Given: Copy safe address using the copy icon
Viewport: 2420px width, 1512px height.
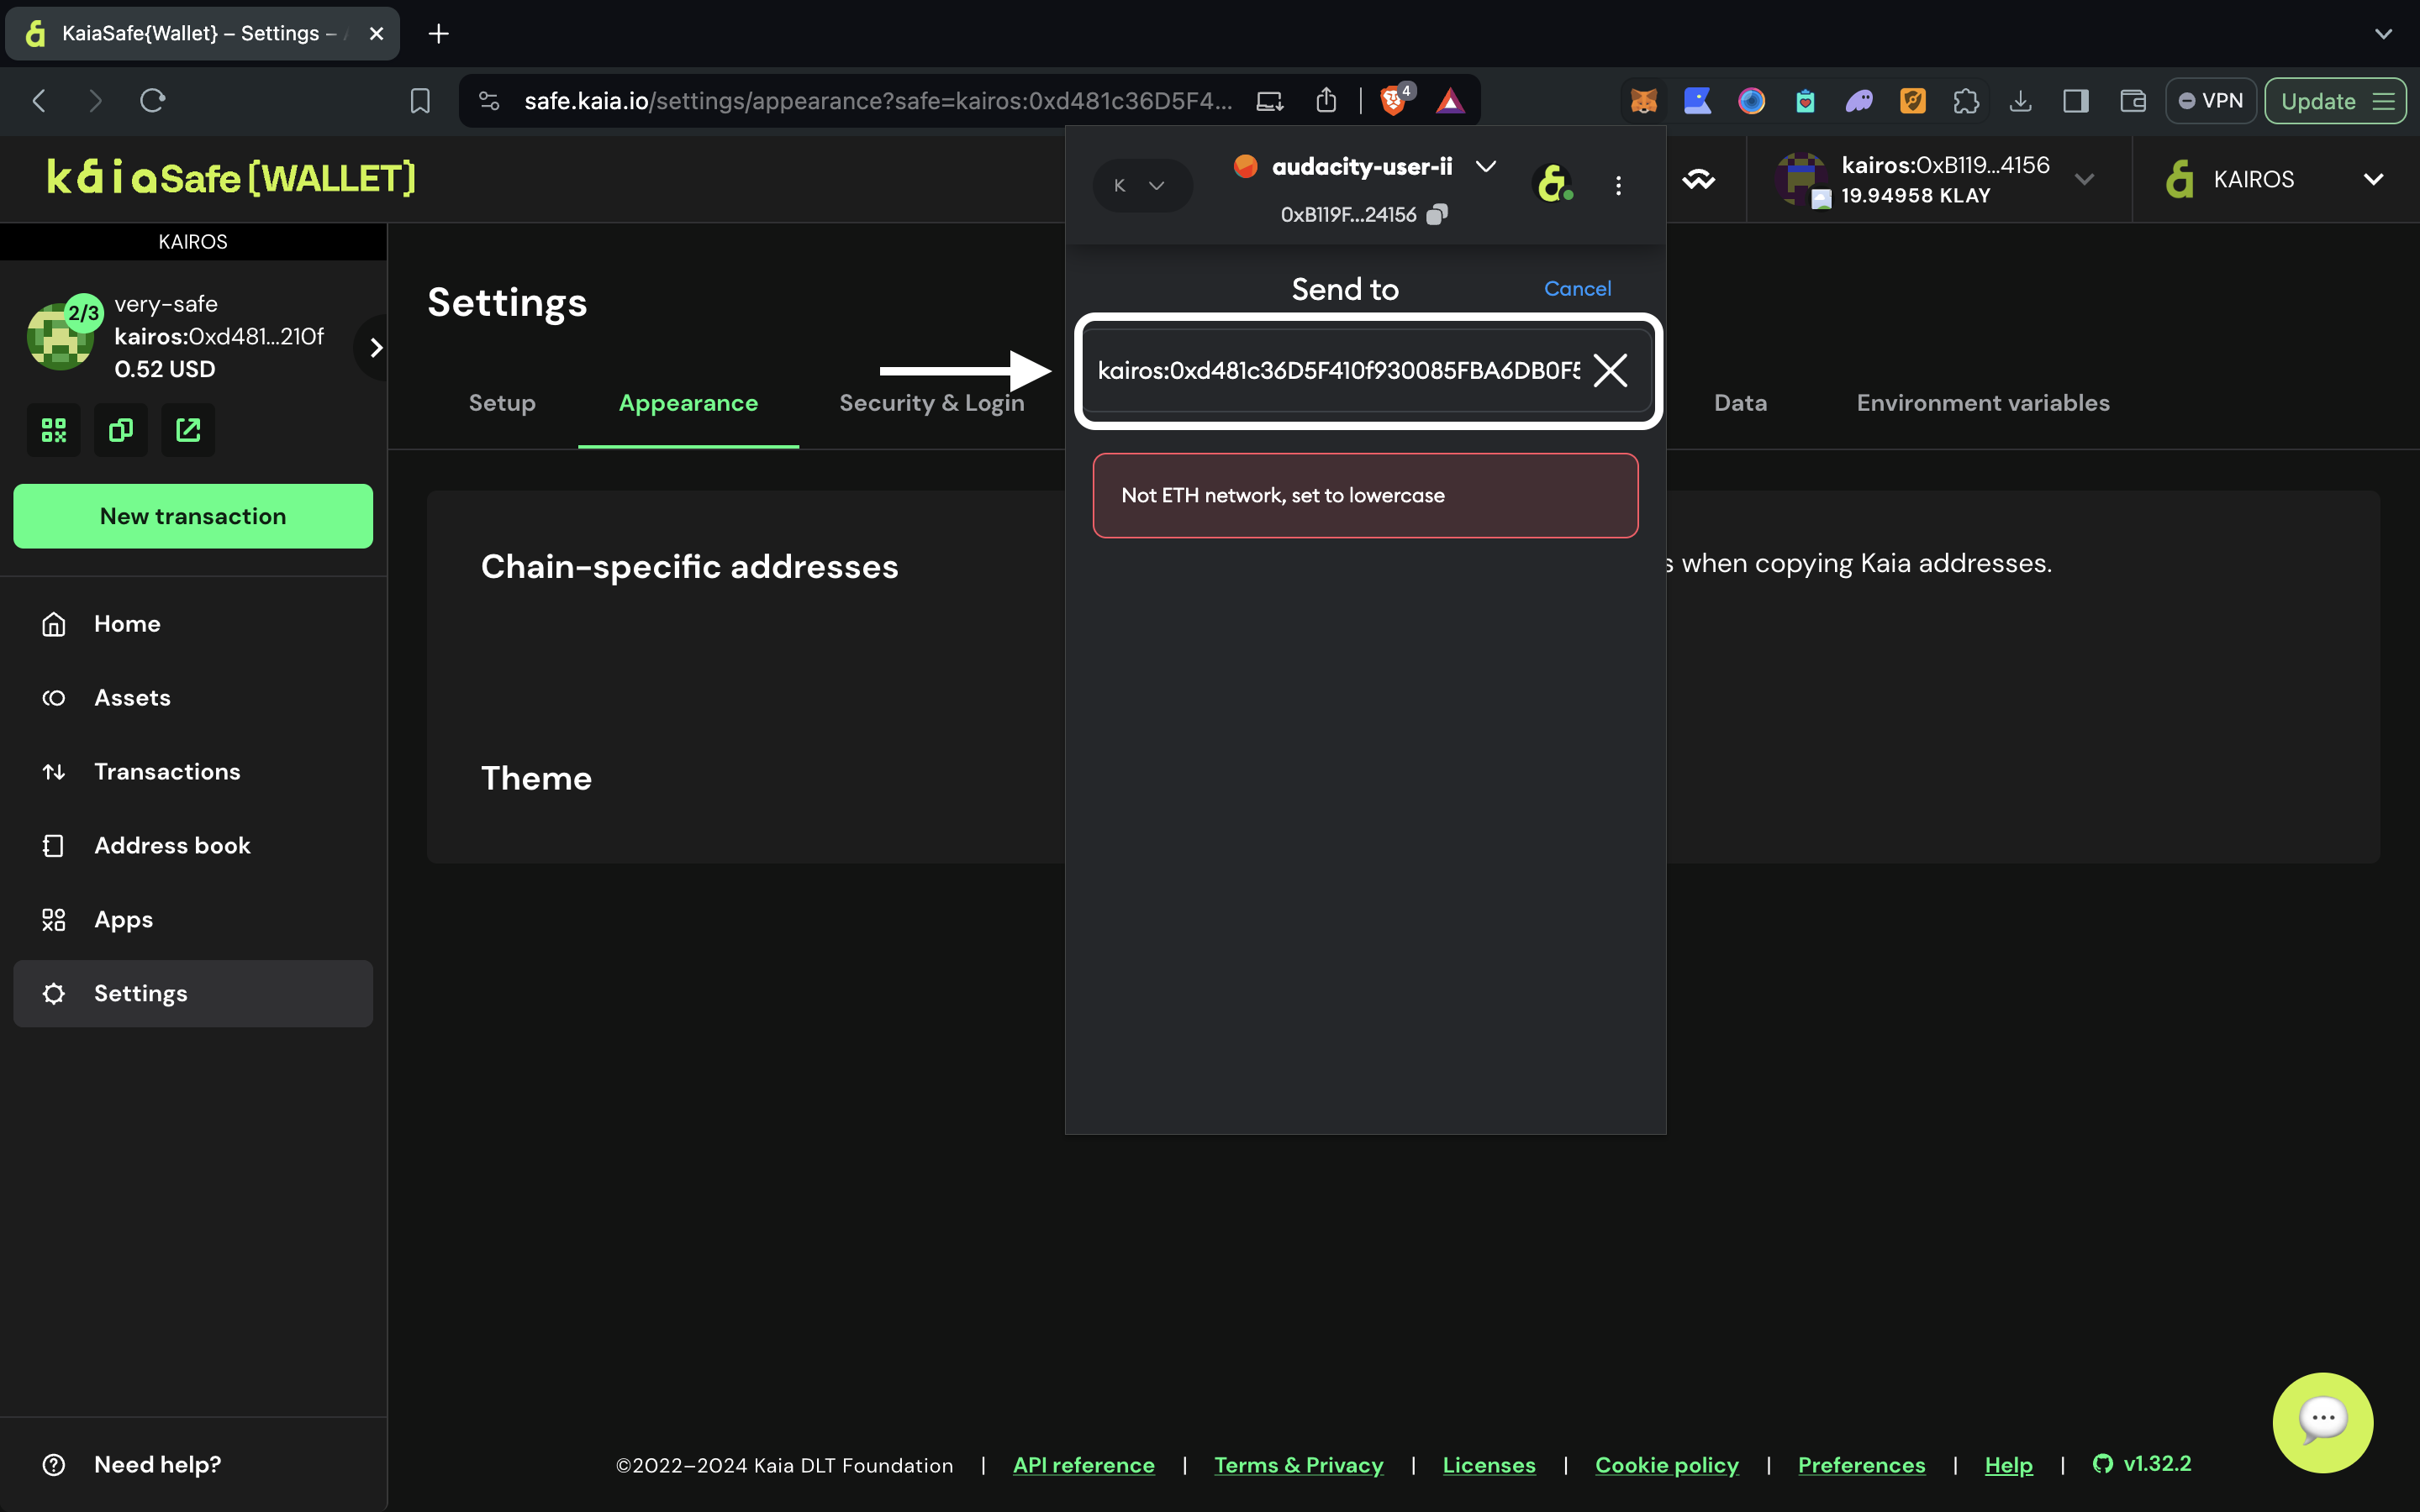Looking at the screenshot, I should pos(121,430).
